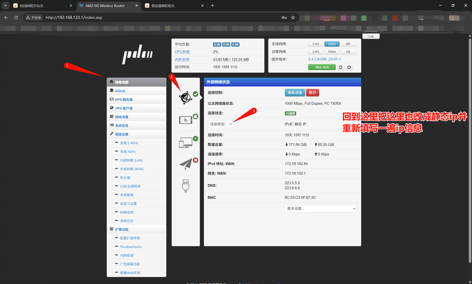The image size is (472, 284).
Task: Go back in browser history
Action: [x=6, y=17]
